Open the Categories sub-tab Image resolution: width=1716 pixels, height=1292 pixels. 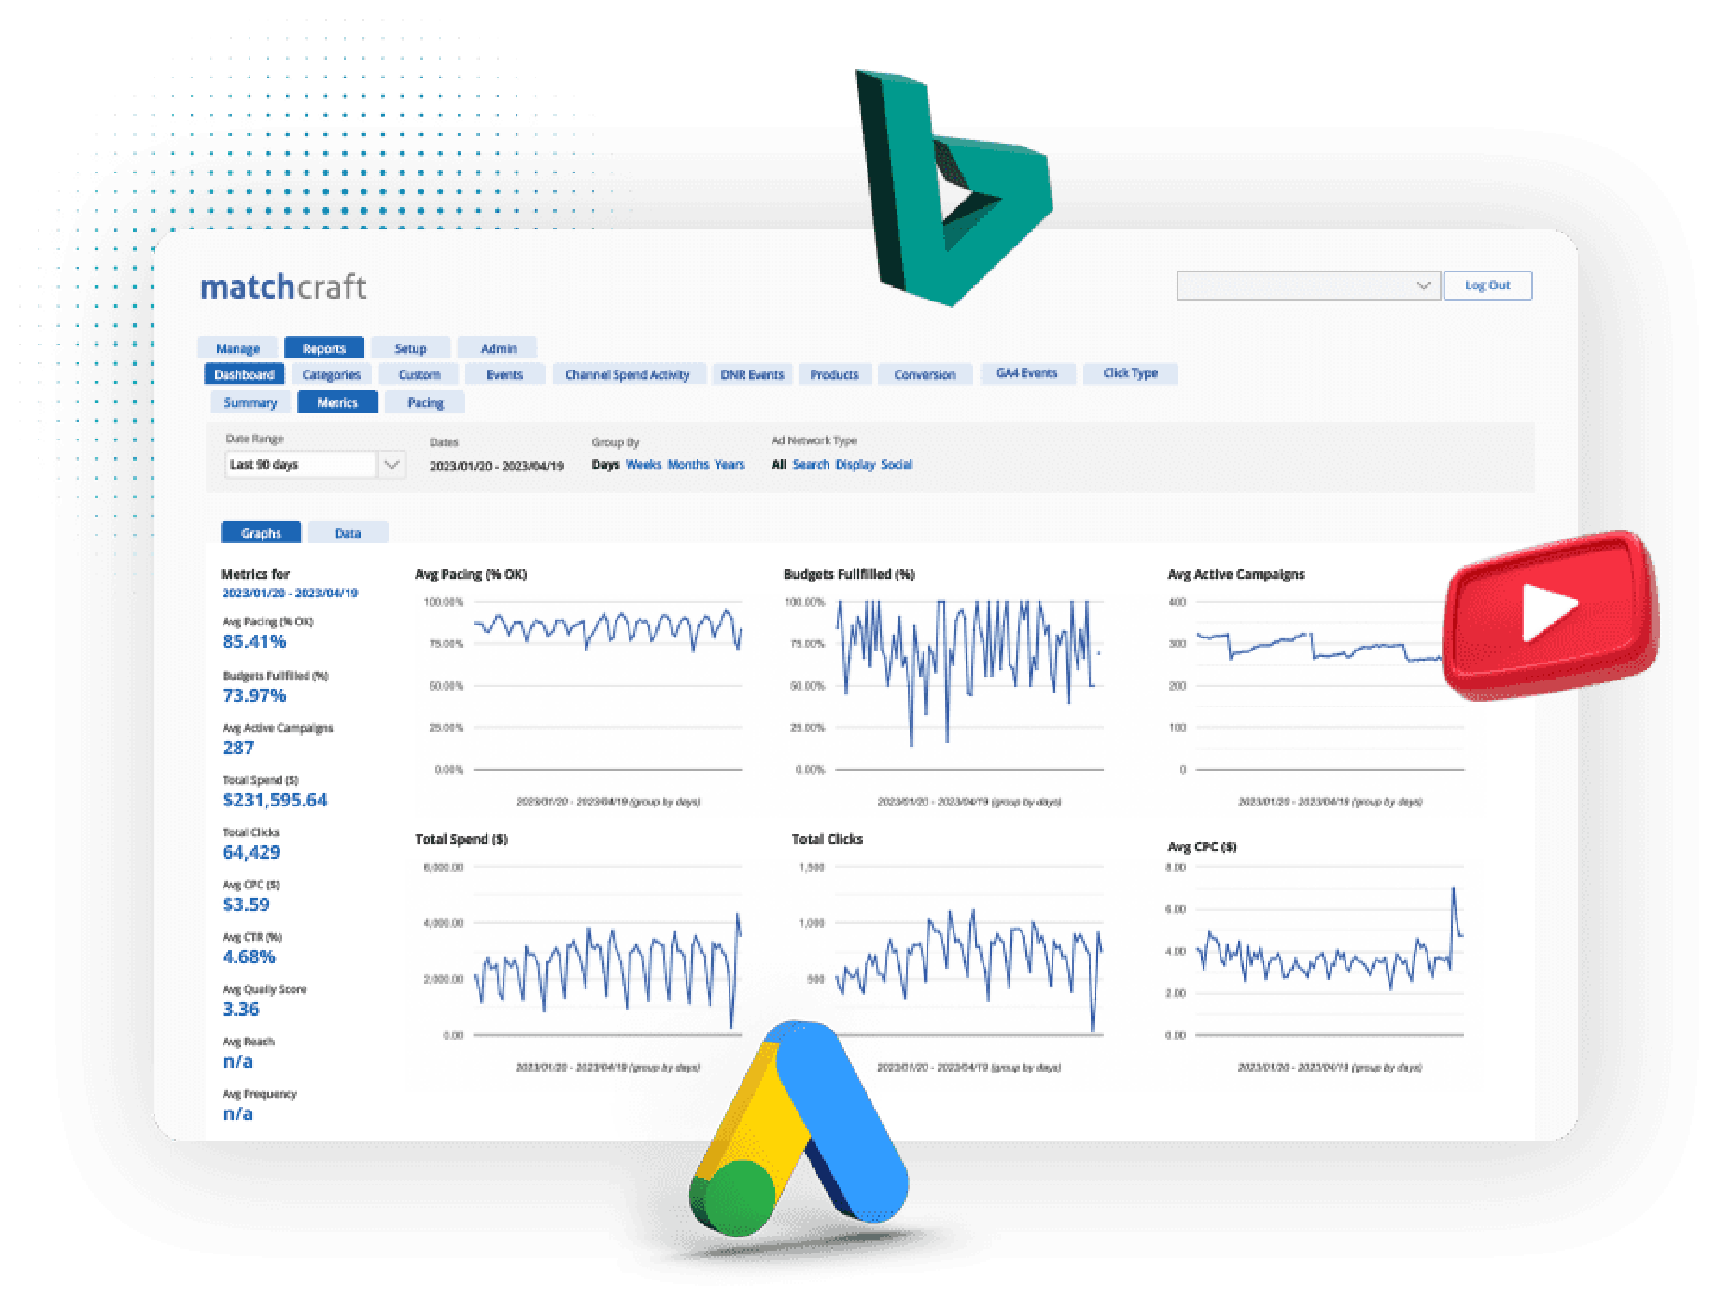331,375
